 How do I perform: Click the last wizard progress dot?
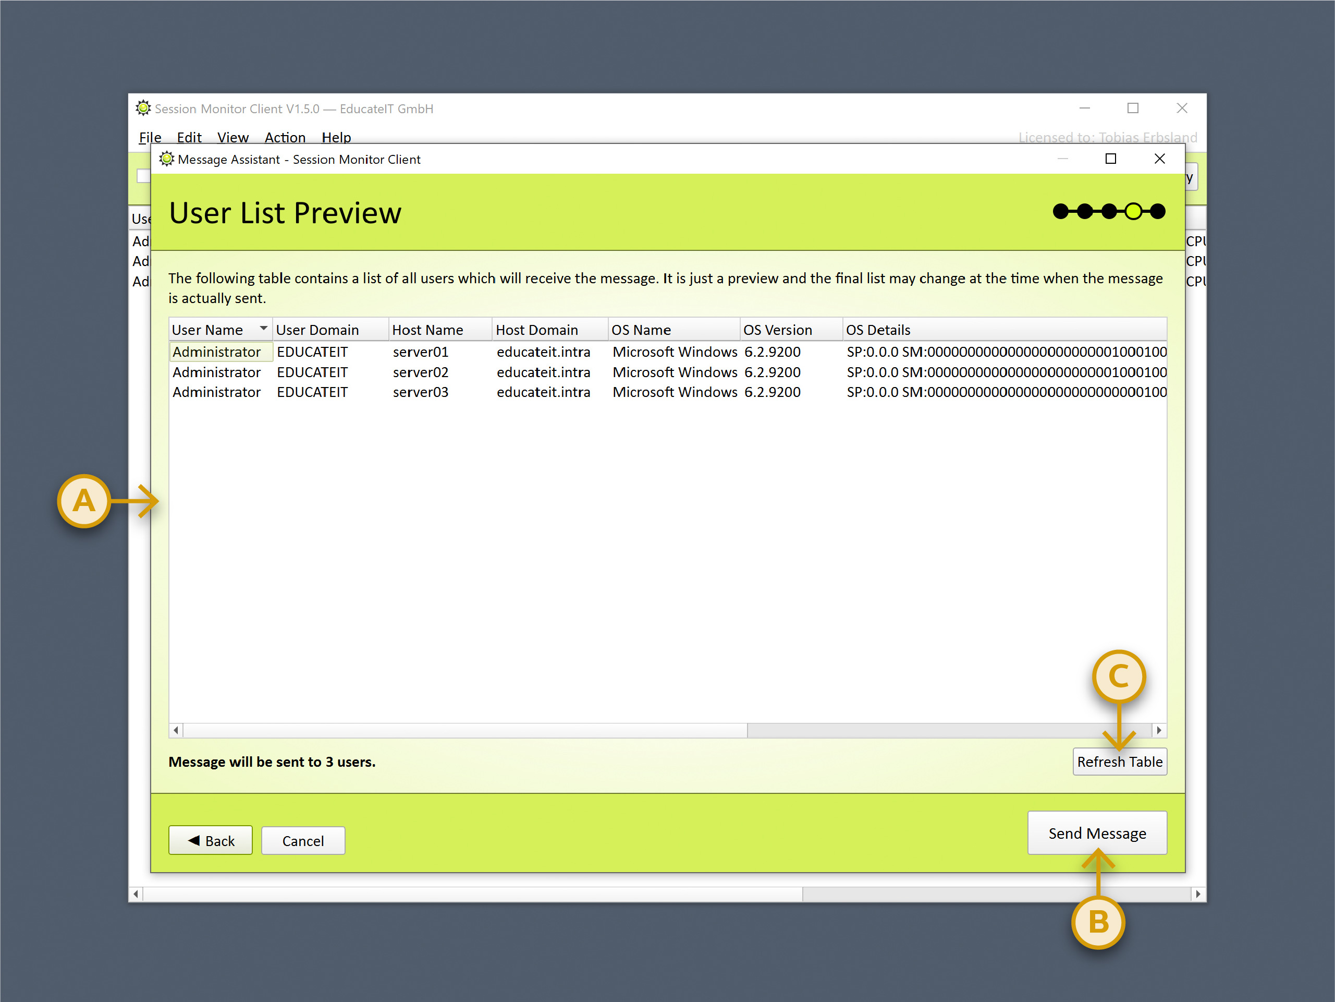pos(1158,211)
